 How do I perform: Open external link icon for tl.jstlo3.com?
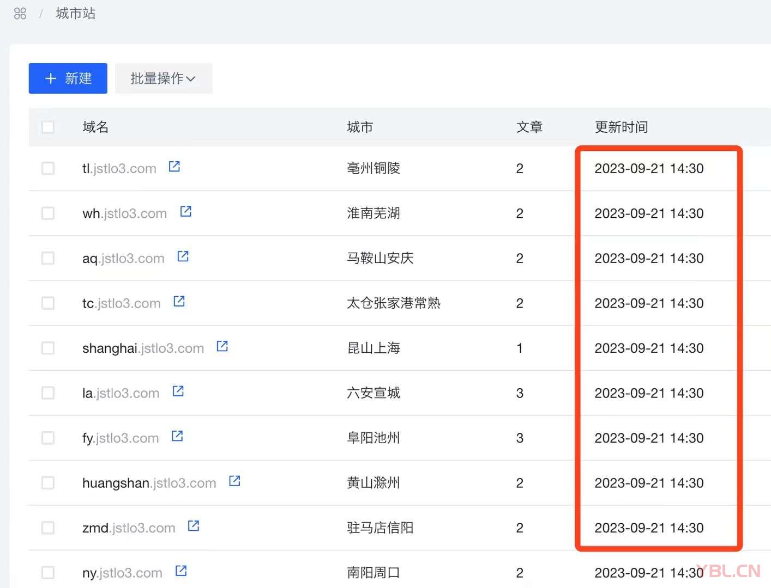pyautogui.click(x=174, y=167)
